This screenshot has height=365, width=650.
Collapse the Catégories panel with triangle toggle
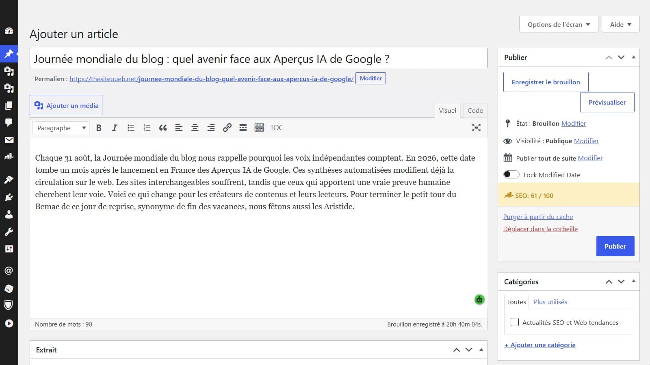pos(633,281)
